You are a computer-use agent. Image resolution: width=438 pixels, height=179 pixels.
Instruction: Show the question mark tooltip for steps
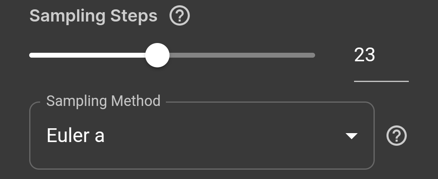[x=180, y=17]
